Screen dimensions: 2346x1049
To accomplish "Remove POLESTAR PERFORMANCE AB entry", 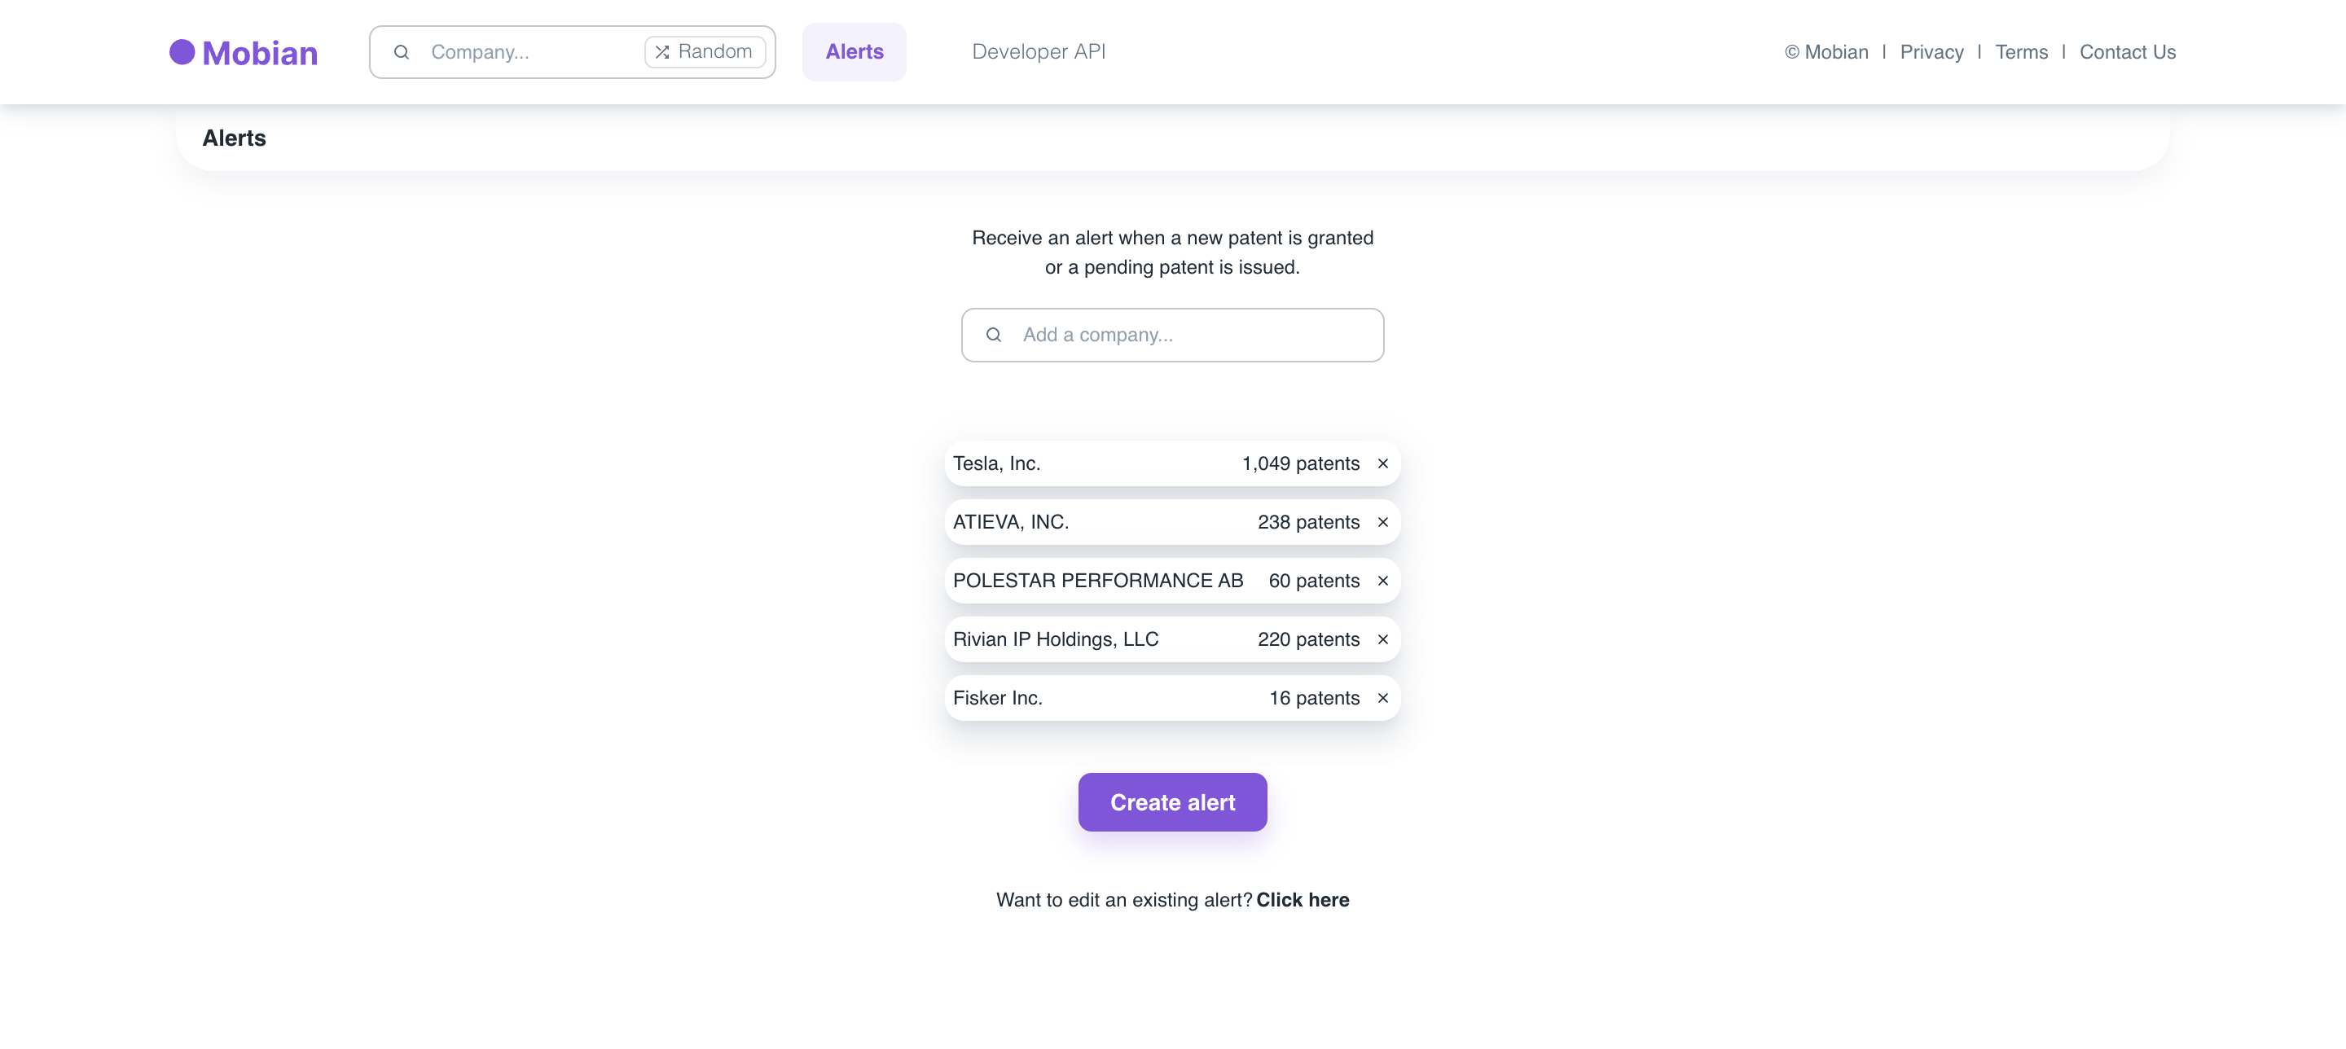I will pos(1382,580).
